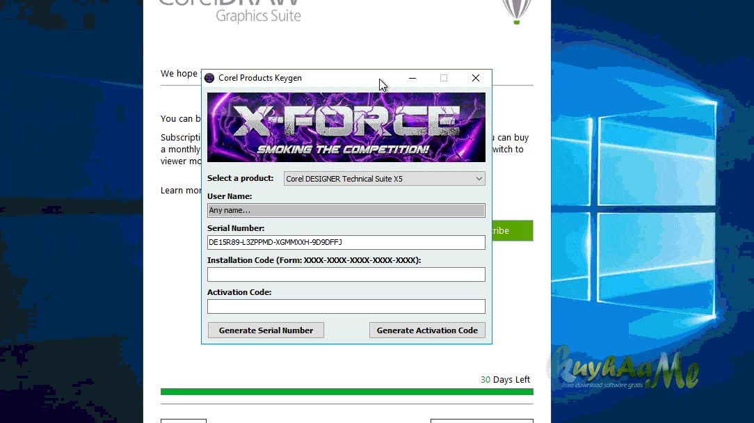Click the keygen app icon in title bar
Viewport: 754px width, 423px height.
click(x=209, y=78)
